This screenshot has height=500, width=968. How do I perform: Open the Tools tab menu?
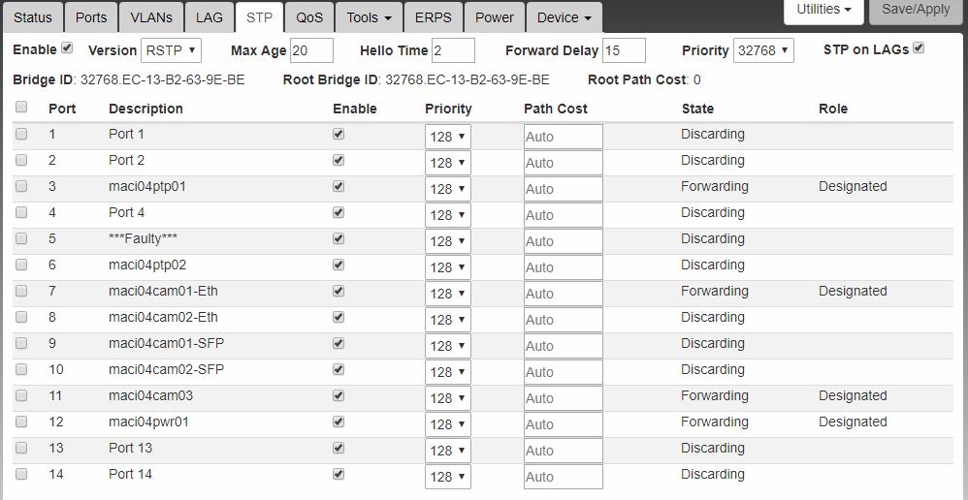(x=369, y=17)
